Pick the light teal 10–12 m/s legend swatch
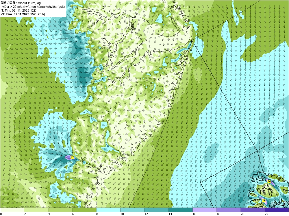 [132, 210]
